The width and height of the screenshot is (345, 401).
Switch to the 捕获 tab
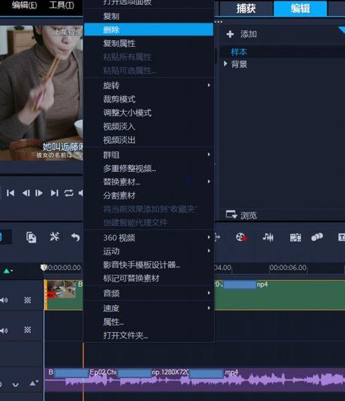246,8
